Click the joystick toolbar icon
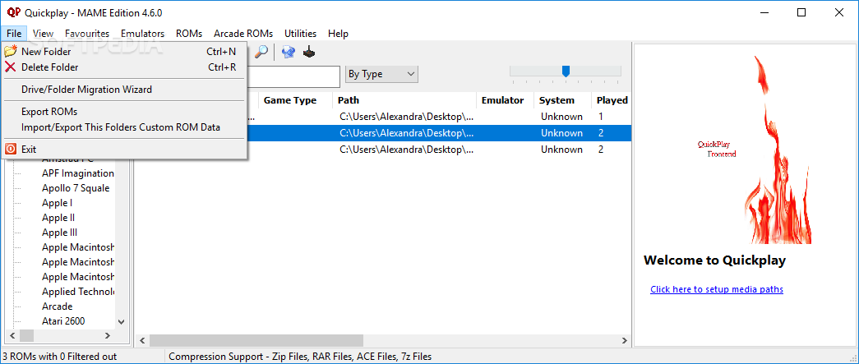 (310, 52)
